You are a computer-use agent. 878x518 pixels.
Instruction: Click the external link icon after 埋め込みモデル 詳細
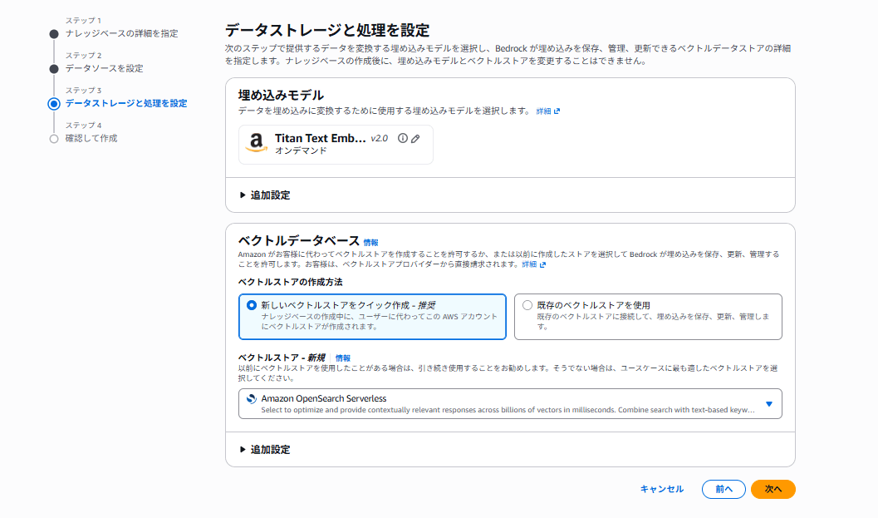pyautogui.click(x=557, y=111)
